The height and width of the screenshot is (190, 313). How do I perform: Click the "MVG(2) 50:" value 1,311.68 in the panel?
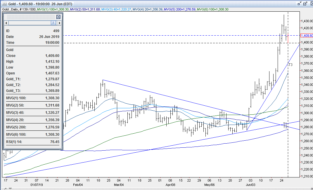point(52,105)
